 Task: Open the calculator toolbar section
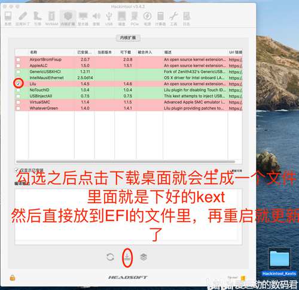point(160,19)
